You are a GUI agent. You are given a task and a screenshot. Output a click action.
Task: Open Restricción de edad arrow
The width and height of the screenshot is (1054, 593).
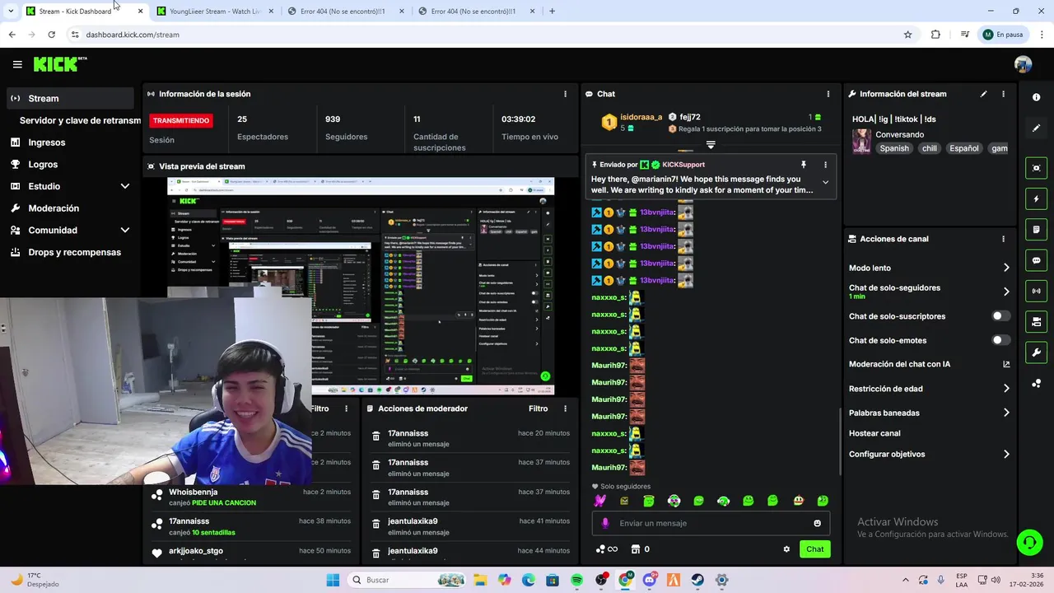click(x=1006, y=389)
